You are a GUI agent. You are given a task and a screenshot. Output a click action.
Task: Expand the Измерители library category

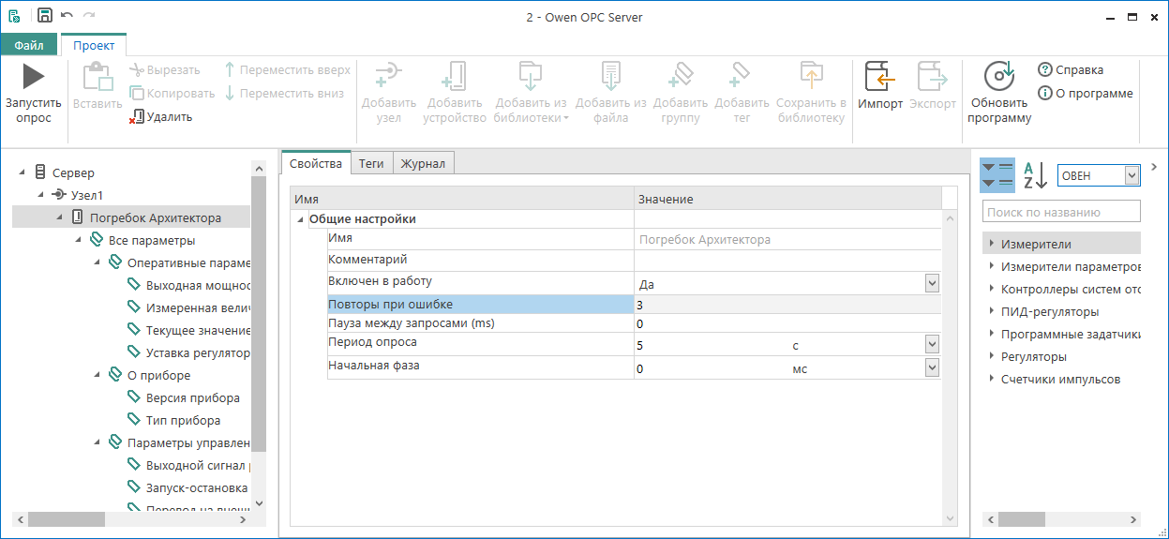[x=990, y=245]
